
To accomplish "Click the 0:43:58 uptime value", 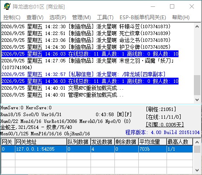I will click(x=105, y=114).
